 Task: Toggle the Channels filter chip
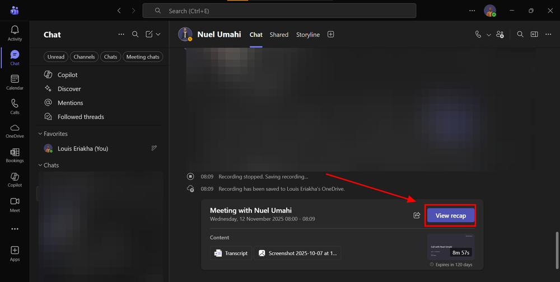pyautogui.click(x=84, y=57)
